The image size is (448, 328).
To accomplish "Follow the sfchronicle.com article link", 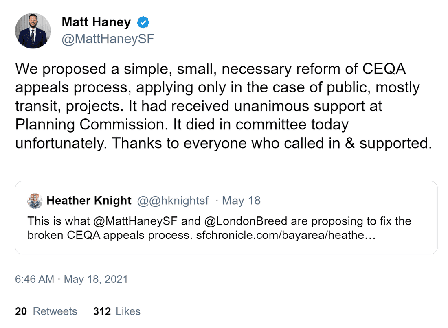I will 284,235.
